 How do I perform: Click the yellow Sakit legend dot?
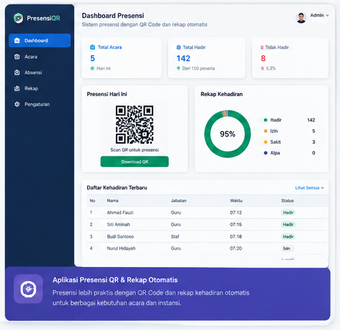point(266,142)
